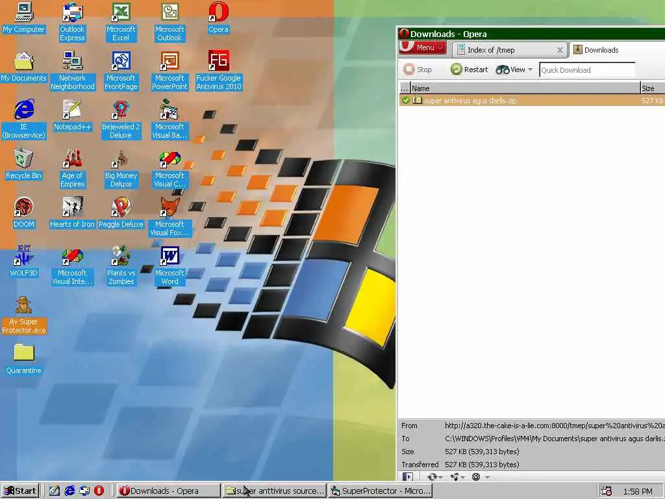Select the Microsoft Visual C++ shortcut
This screenshot has height=499, width=665.
click(x=169, y=168)
